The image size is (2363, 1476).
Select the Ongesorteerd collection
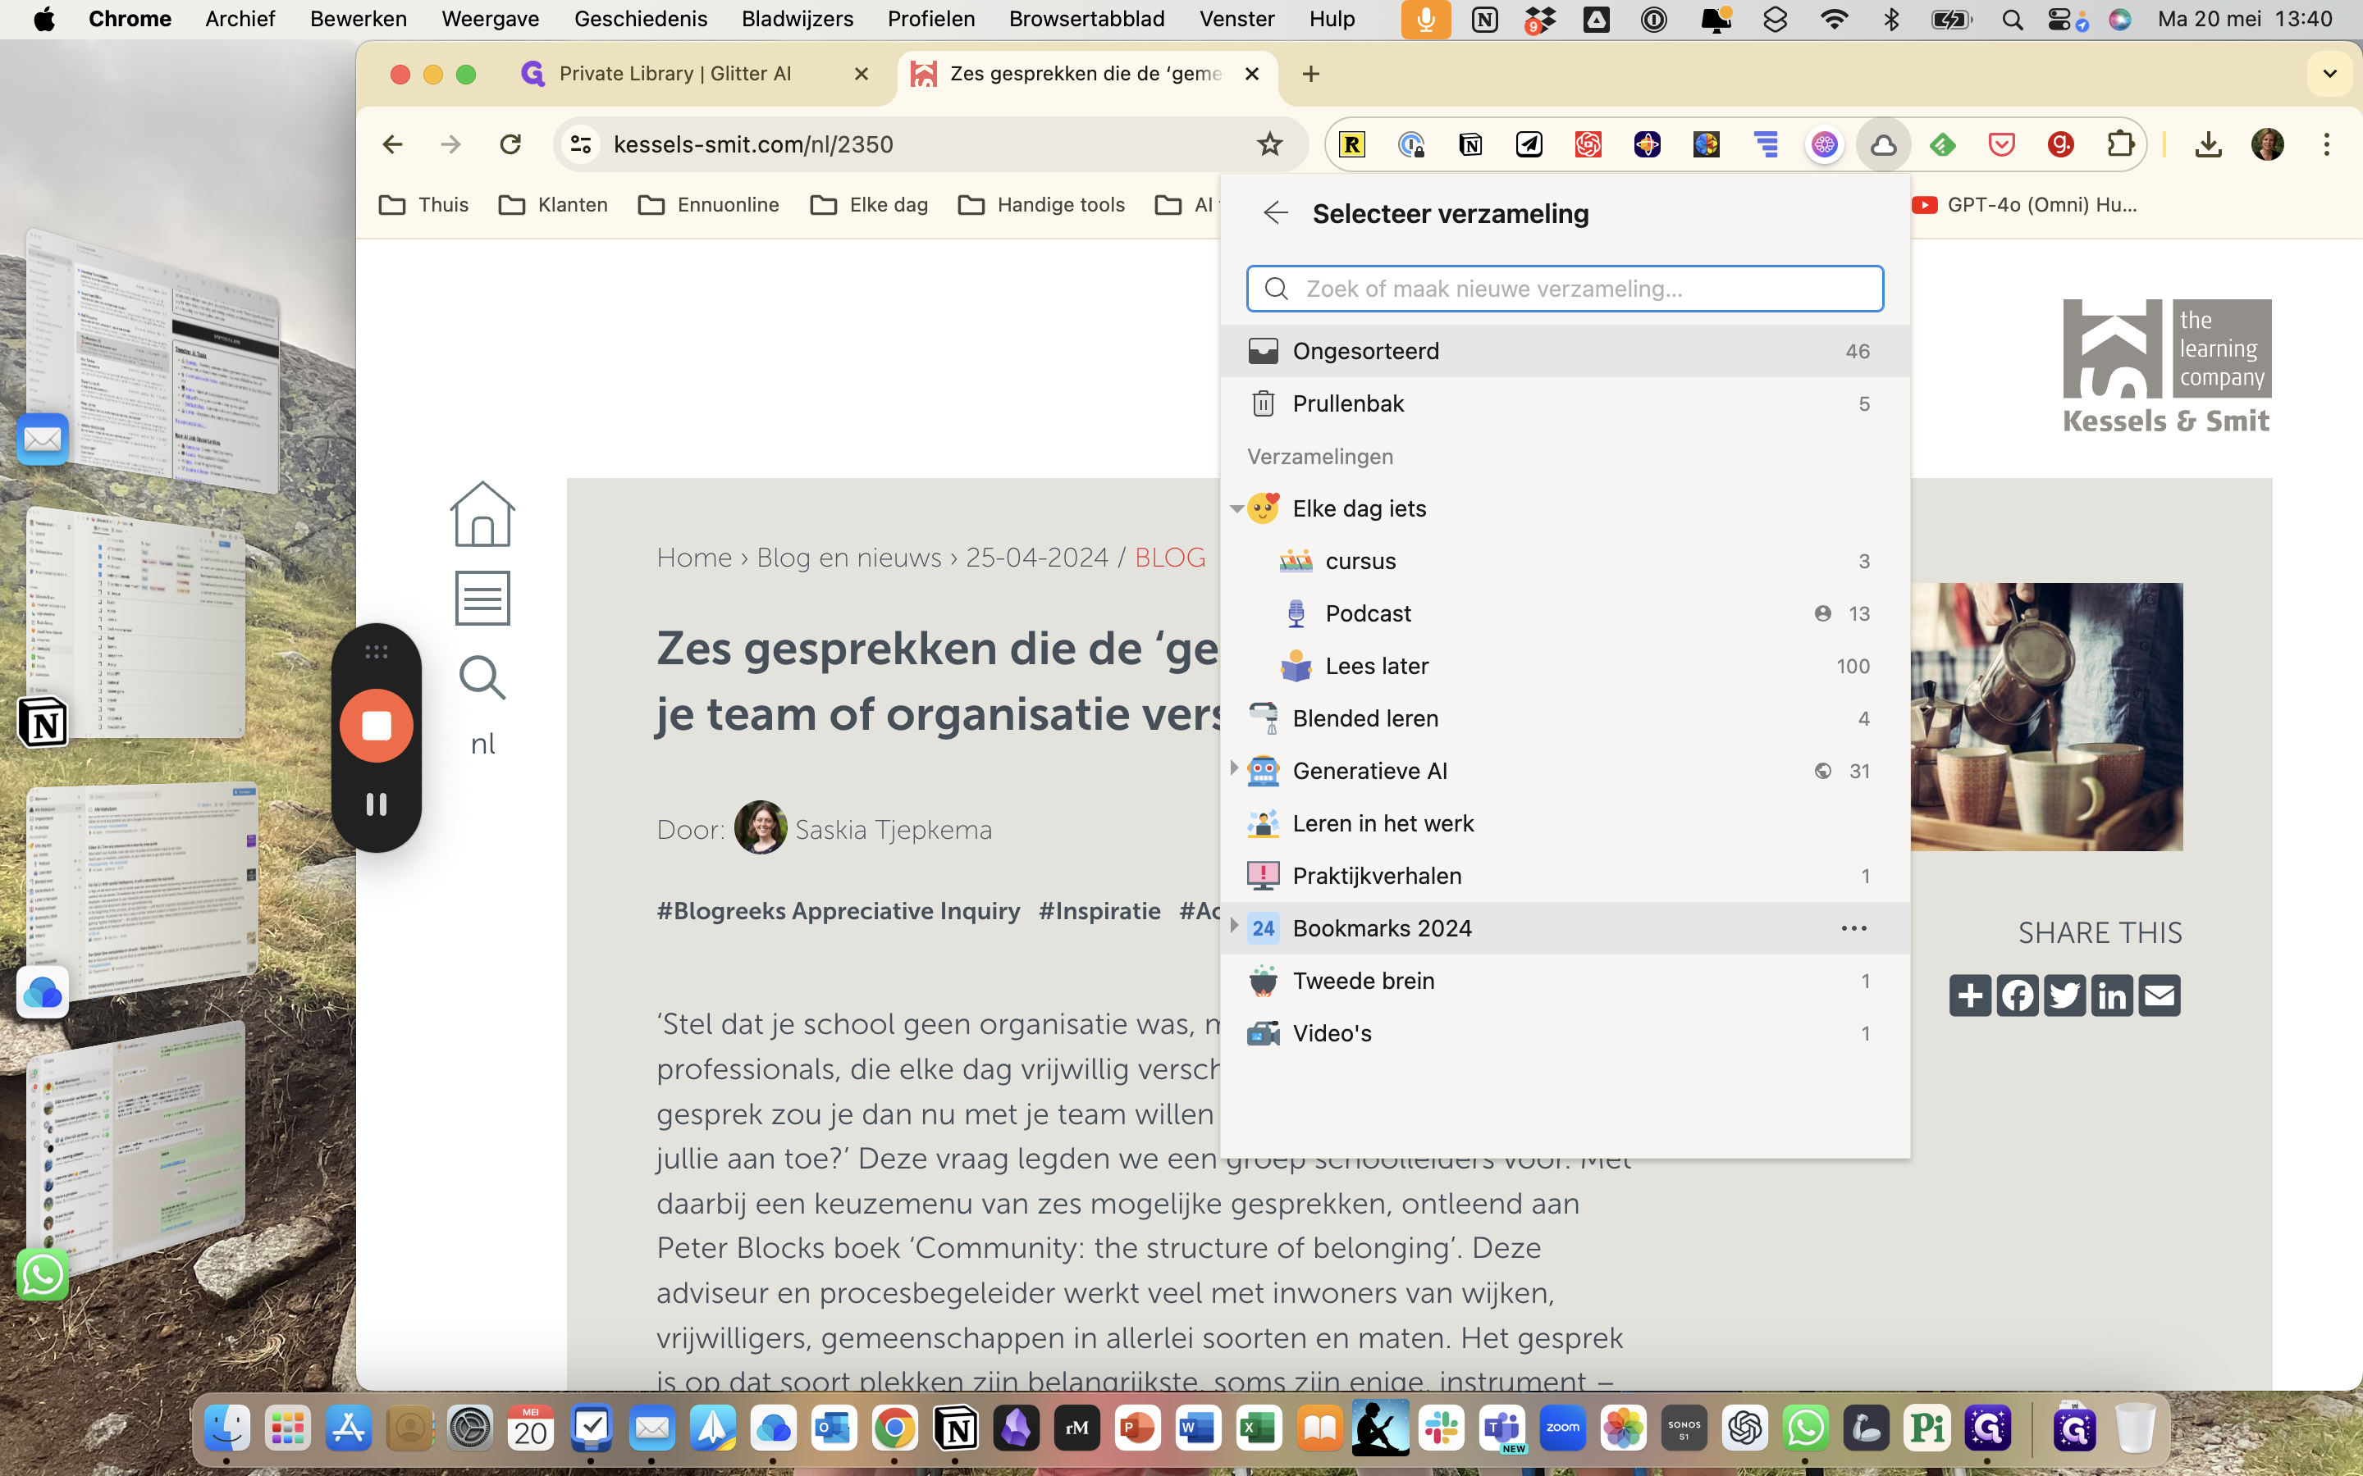(1565, 352)
